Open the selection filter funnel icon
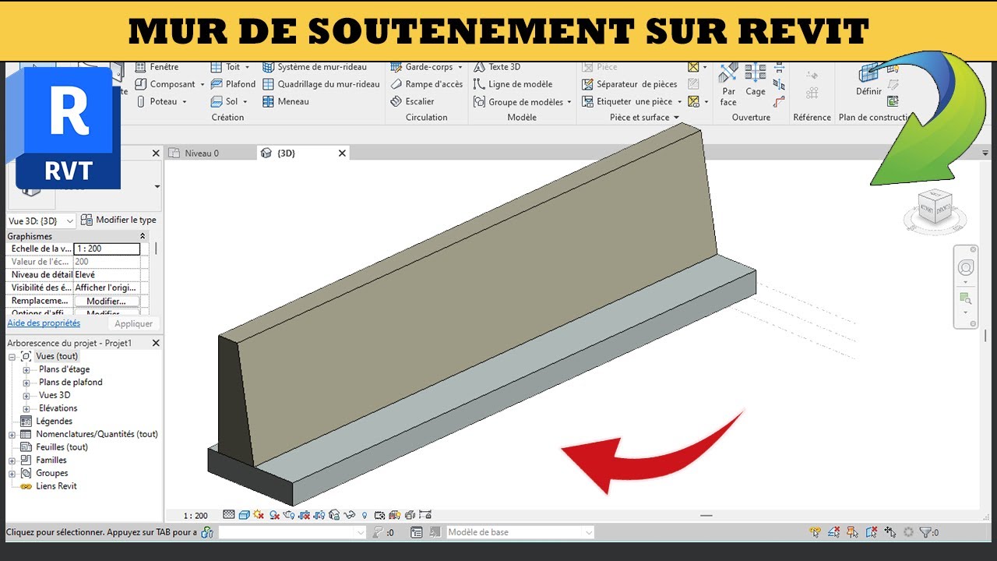The image size is (997, 561). [x=925, y=532]
